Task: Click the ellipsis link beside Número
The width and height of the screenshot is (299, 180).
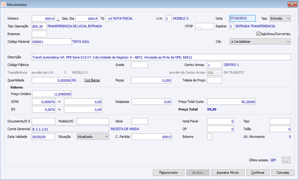Action: tap(58, 19)
